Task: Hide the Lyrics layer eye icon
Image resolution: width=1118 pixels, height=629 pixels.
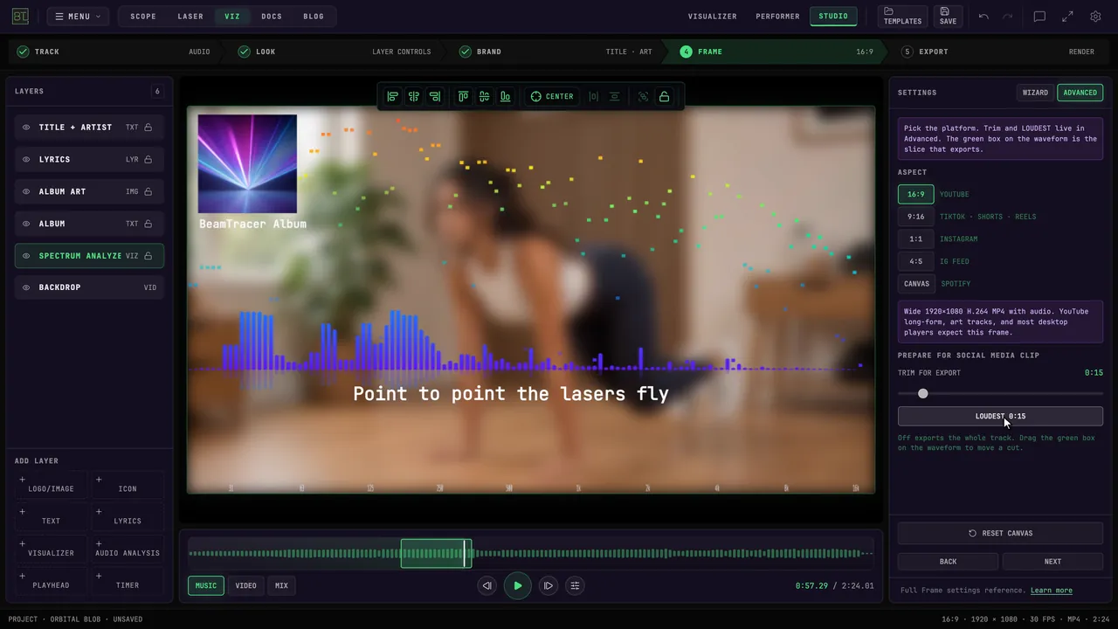Action: [26, 159]
